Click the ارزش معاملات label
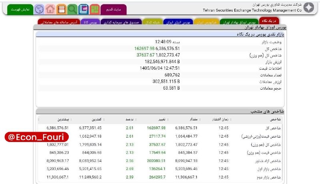320x184 pixels. point(270,82)
